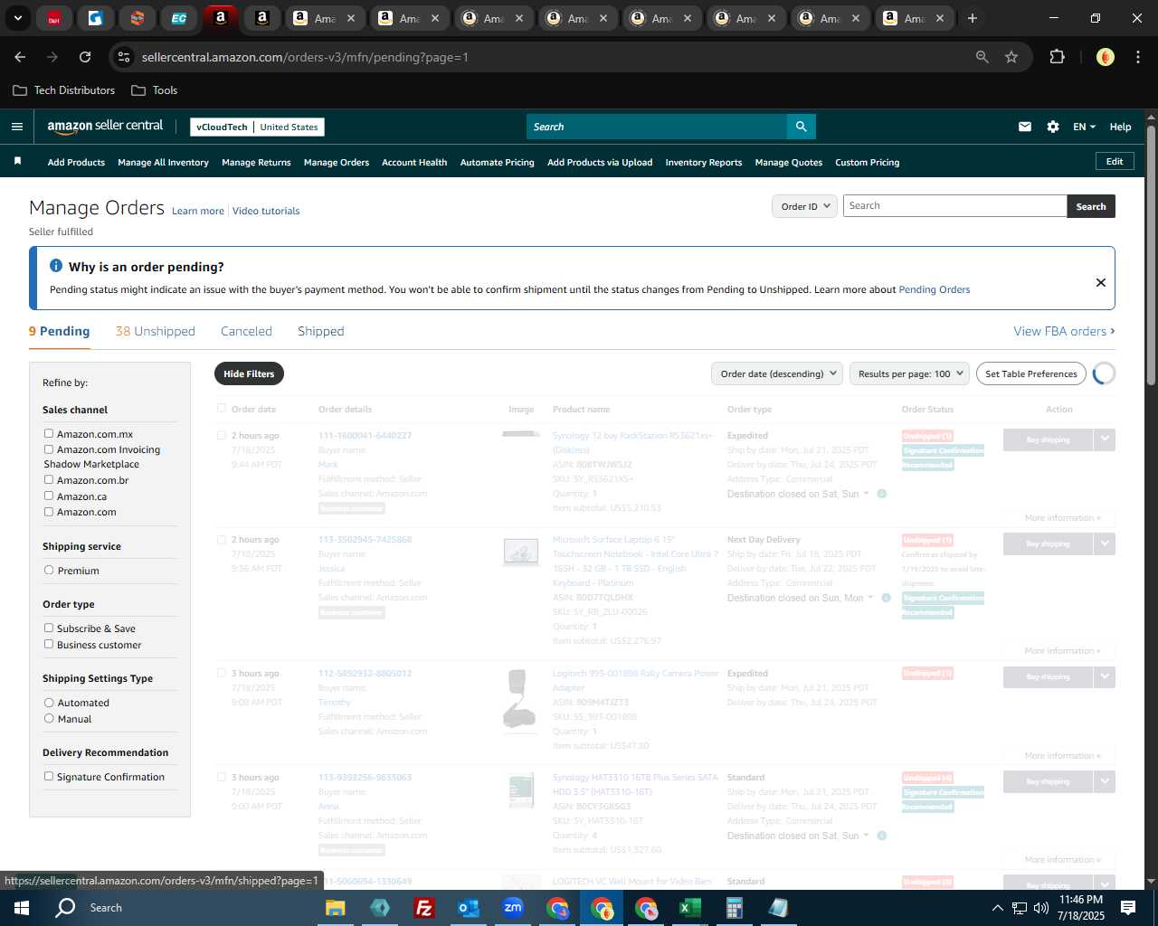Check the Amazon.com.br filter

49,480
